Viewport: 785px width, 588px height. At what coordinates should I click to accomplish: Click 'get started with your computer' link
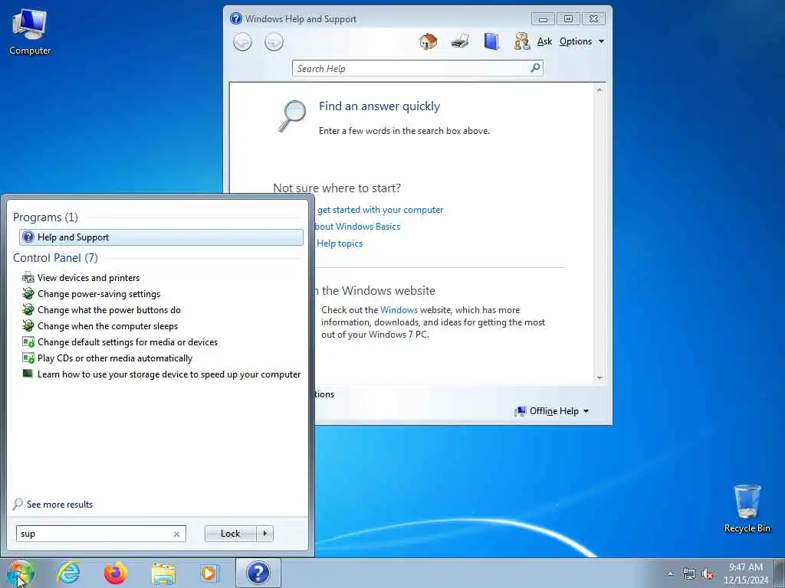[x=380, y=210]
